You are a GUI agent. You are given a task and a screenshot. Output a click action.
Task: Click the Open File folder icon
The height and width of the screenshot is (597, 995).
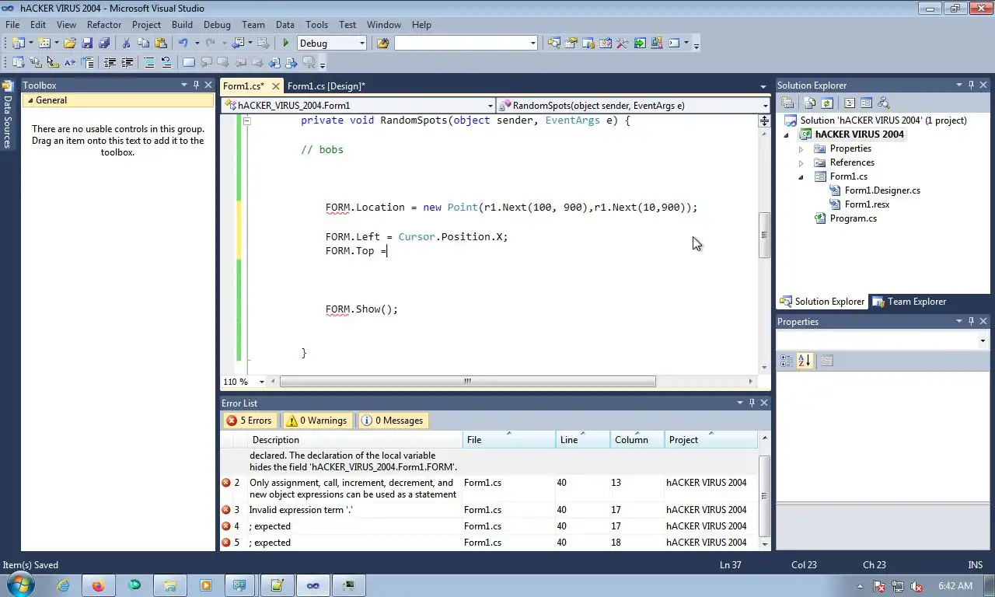click(x=70, y=44)
